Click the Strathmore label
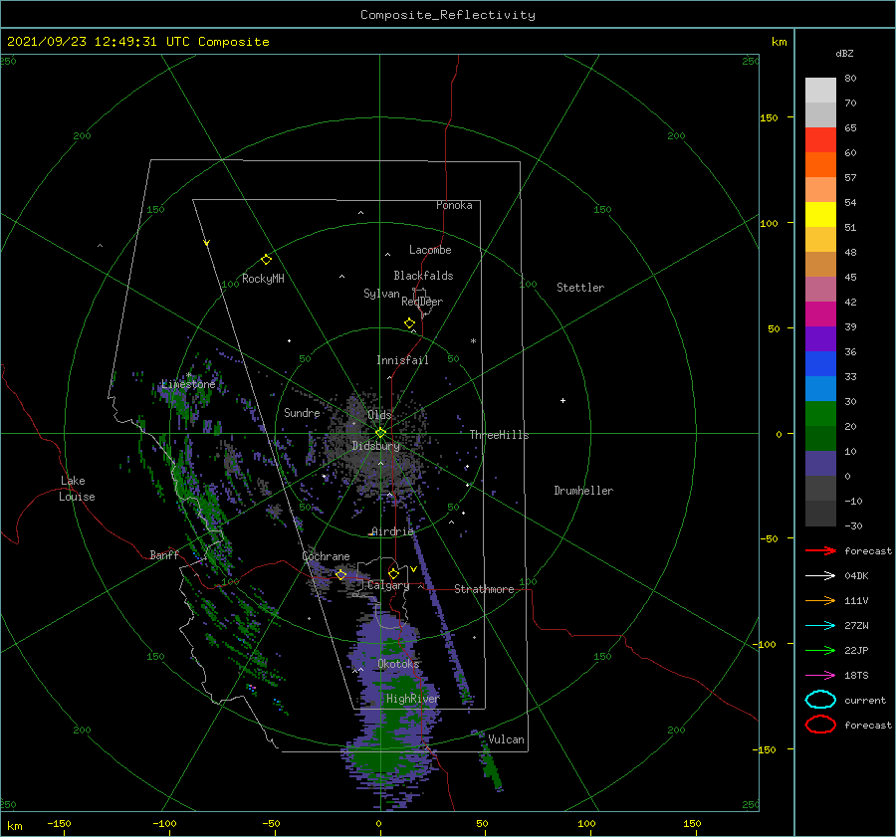The width and height of the screenshot is (896, 837). coord(484,589)
